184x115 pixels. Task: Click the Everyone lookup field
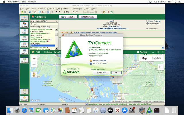(44, 24)
